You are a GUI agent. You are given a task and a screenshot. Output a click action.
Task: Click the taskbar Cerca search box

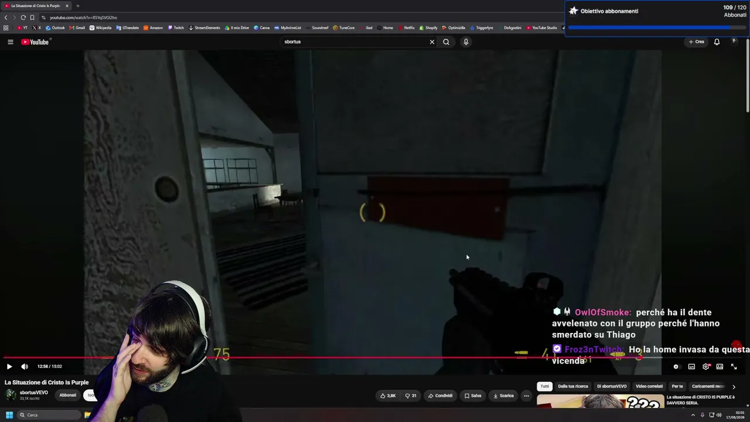coord(49,415)
